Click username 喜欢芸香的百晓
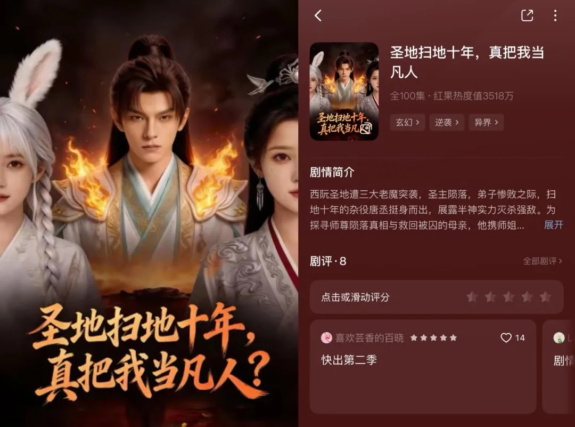Screen dimensions: 575x427 click(x=369, y=338)
